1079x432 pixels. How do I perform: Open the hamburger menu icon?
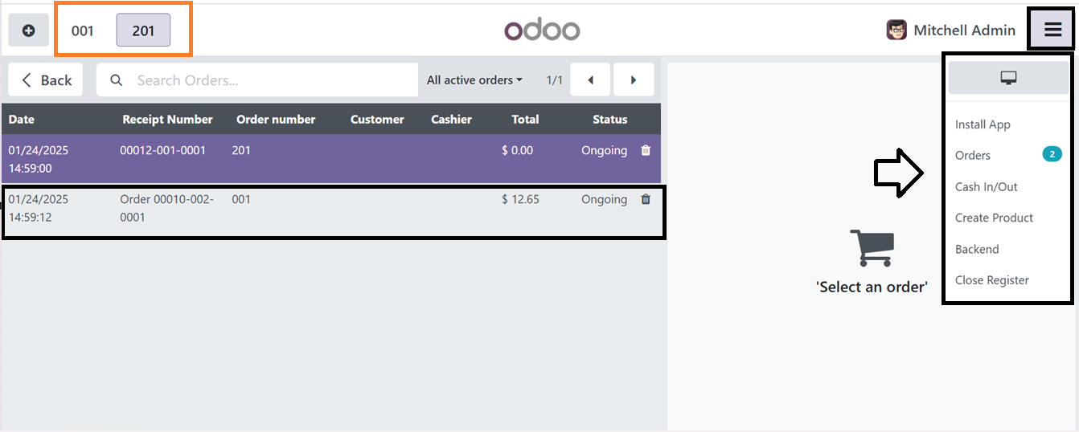(x=1052, y=31)
